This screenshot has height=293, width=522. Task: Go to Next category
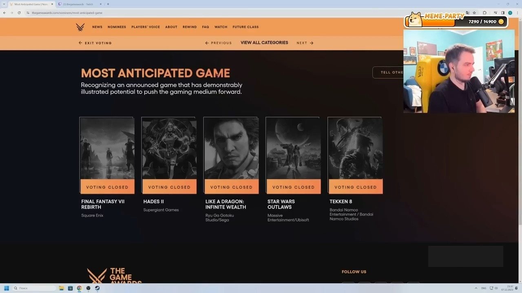[x=305, y=43]
